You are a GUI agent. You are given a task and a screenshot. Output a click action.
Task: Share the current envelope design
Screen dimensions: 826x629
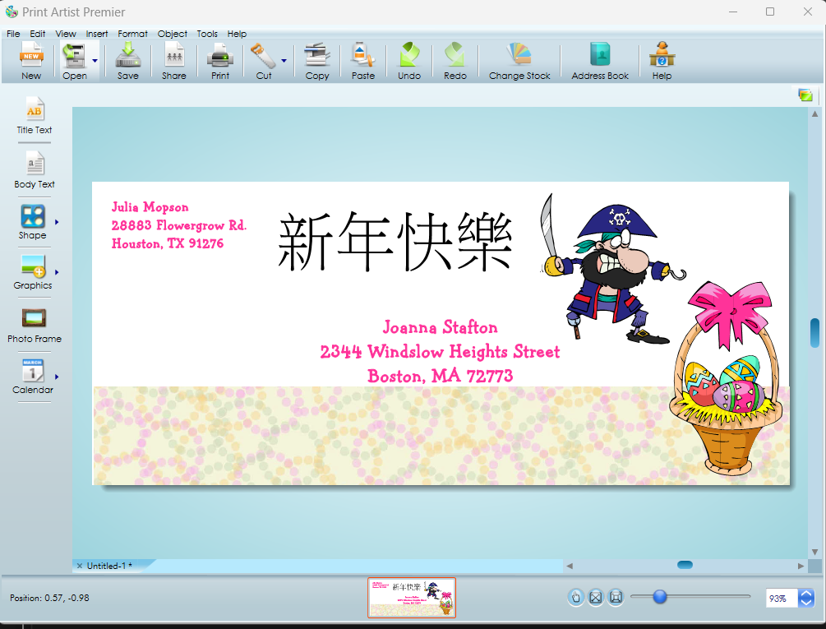click(x=173, y=59)
